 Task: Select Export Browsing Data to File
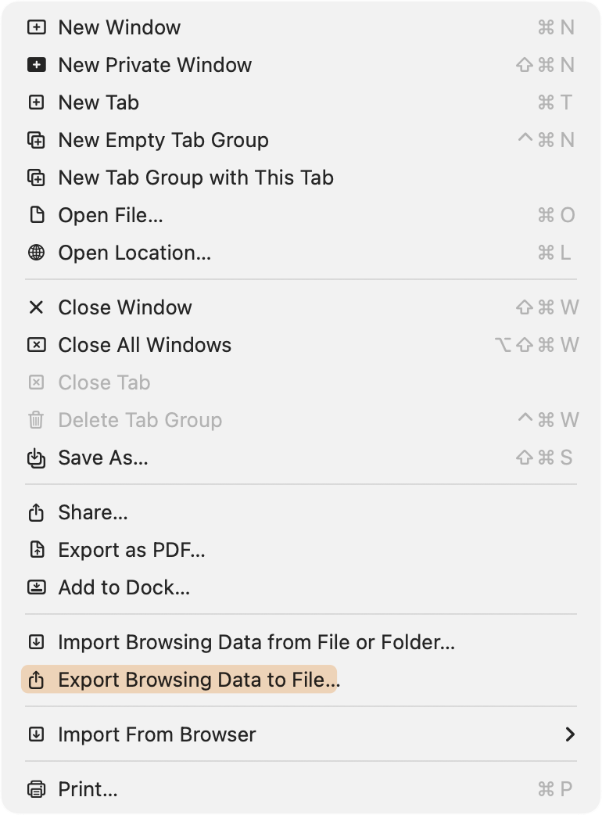(x=199, y=680)
